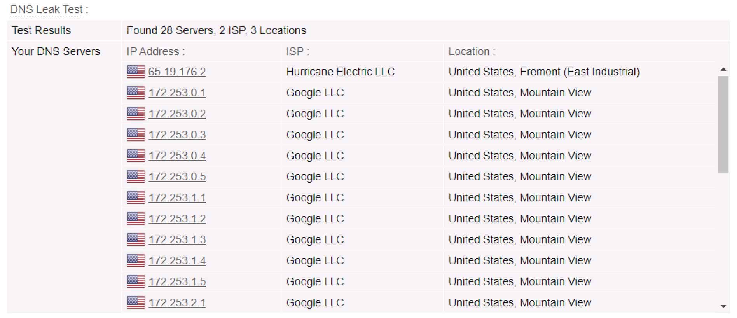This screenshot has width=737, height=318.
Task: Select the flag icon for 172.253.1.4
Action: click(136, 260)
